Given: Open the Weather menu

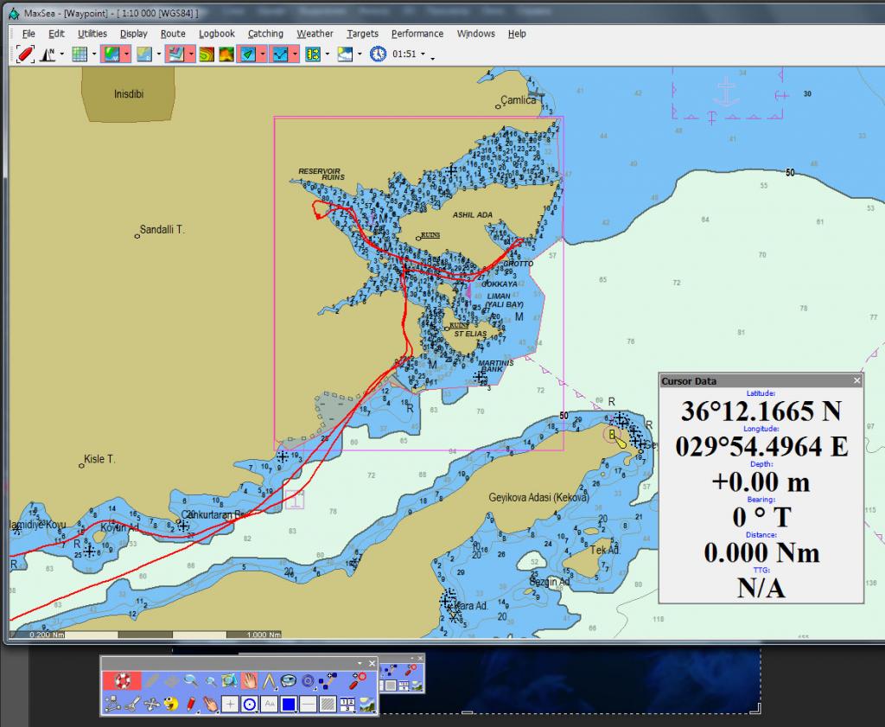Looking at the screenshot, I should [x=315, y=34].
